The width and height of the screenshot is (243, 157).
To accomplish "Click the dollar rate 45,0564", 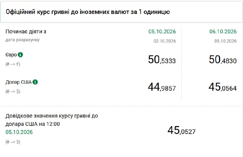I will 223,87.
